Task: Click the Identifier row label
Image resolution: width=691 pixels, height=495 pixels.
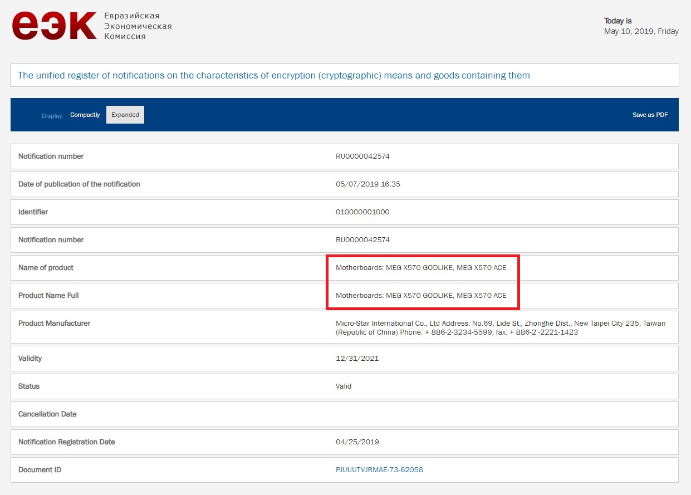Action: [x=33, y=212]
